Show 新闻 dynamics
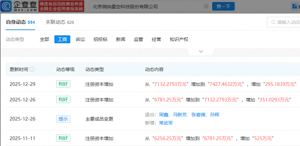This screenshot has height=146, width=300. click(121, 39)
